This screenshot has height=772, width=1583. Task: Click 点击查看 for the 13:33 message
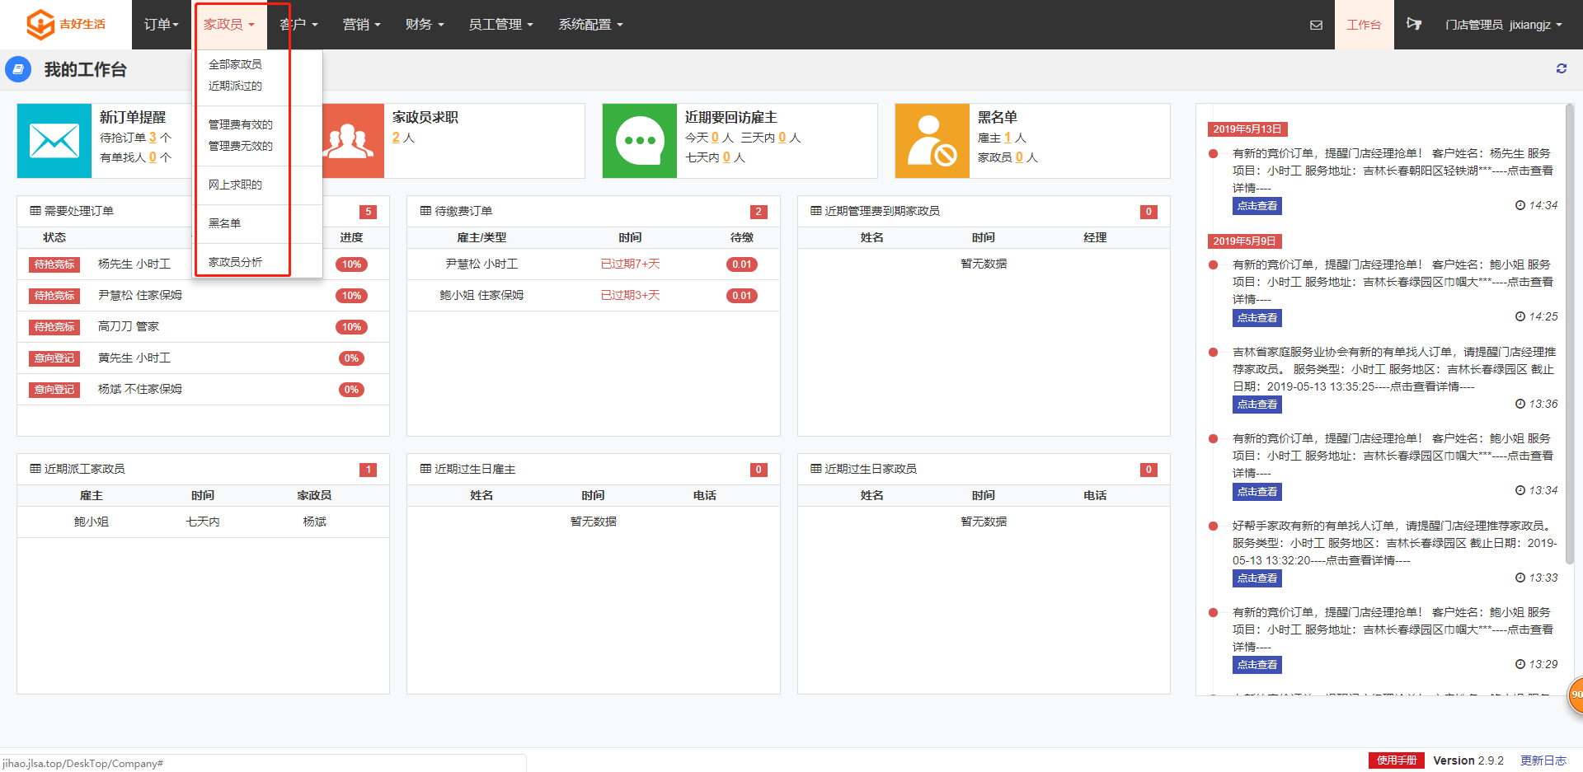point(1257,578)
